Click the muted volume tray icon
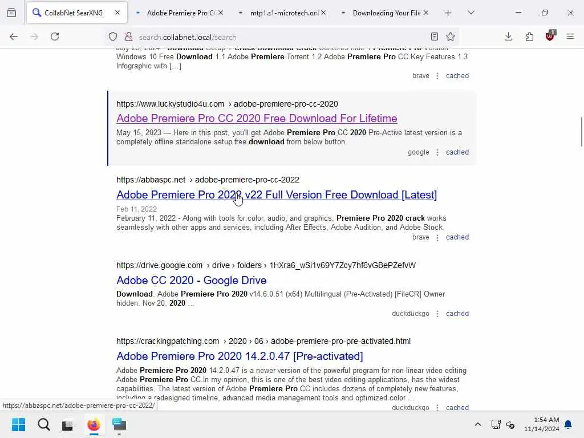The image size is (584, 438). [x=510, y=424]
